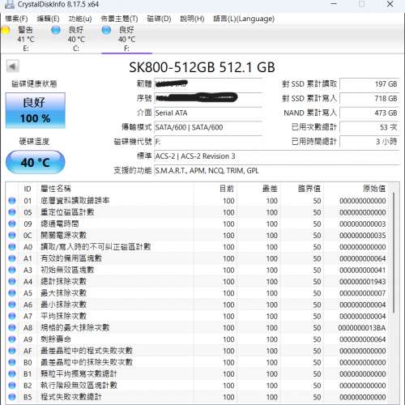
Task: Click status icon of attribute A5 row
Action: pos(12,293)
